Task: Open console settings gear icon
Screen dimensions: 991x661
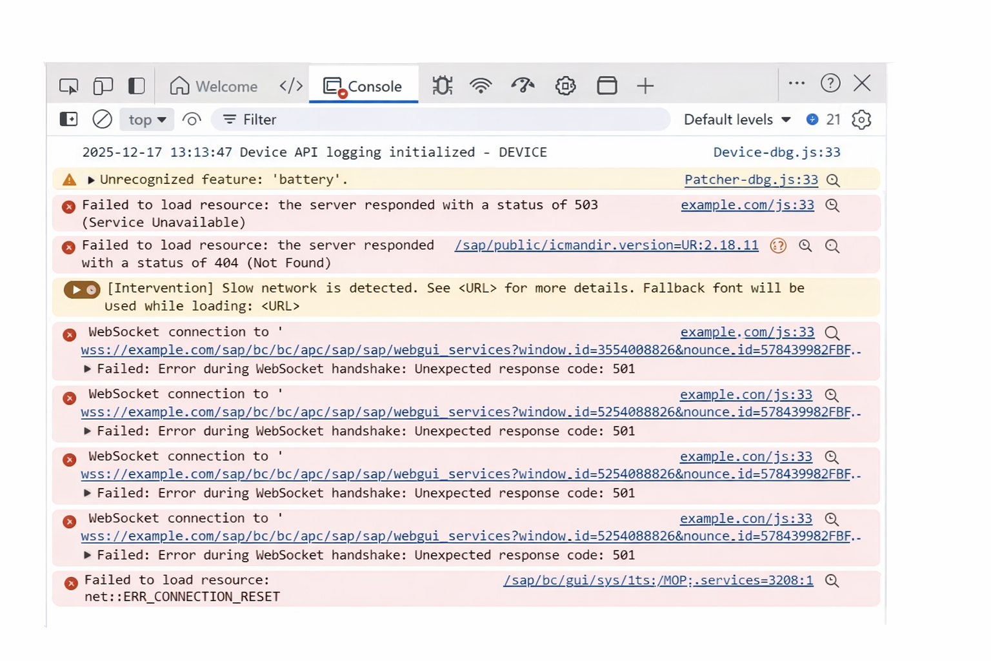Action: click(x=861, y=119)
